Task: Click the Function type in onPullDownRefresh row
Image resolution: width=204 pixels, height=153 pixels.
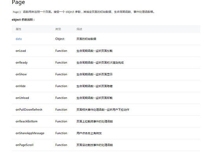Action: click(x=61, y=109)
